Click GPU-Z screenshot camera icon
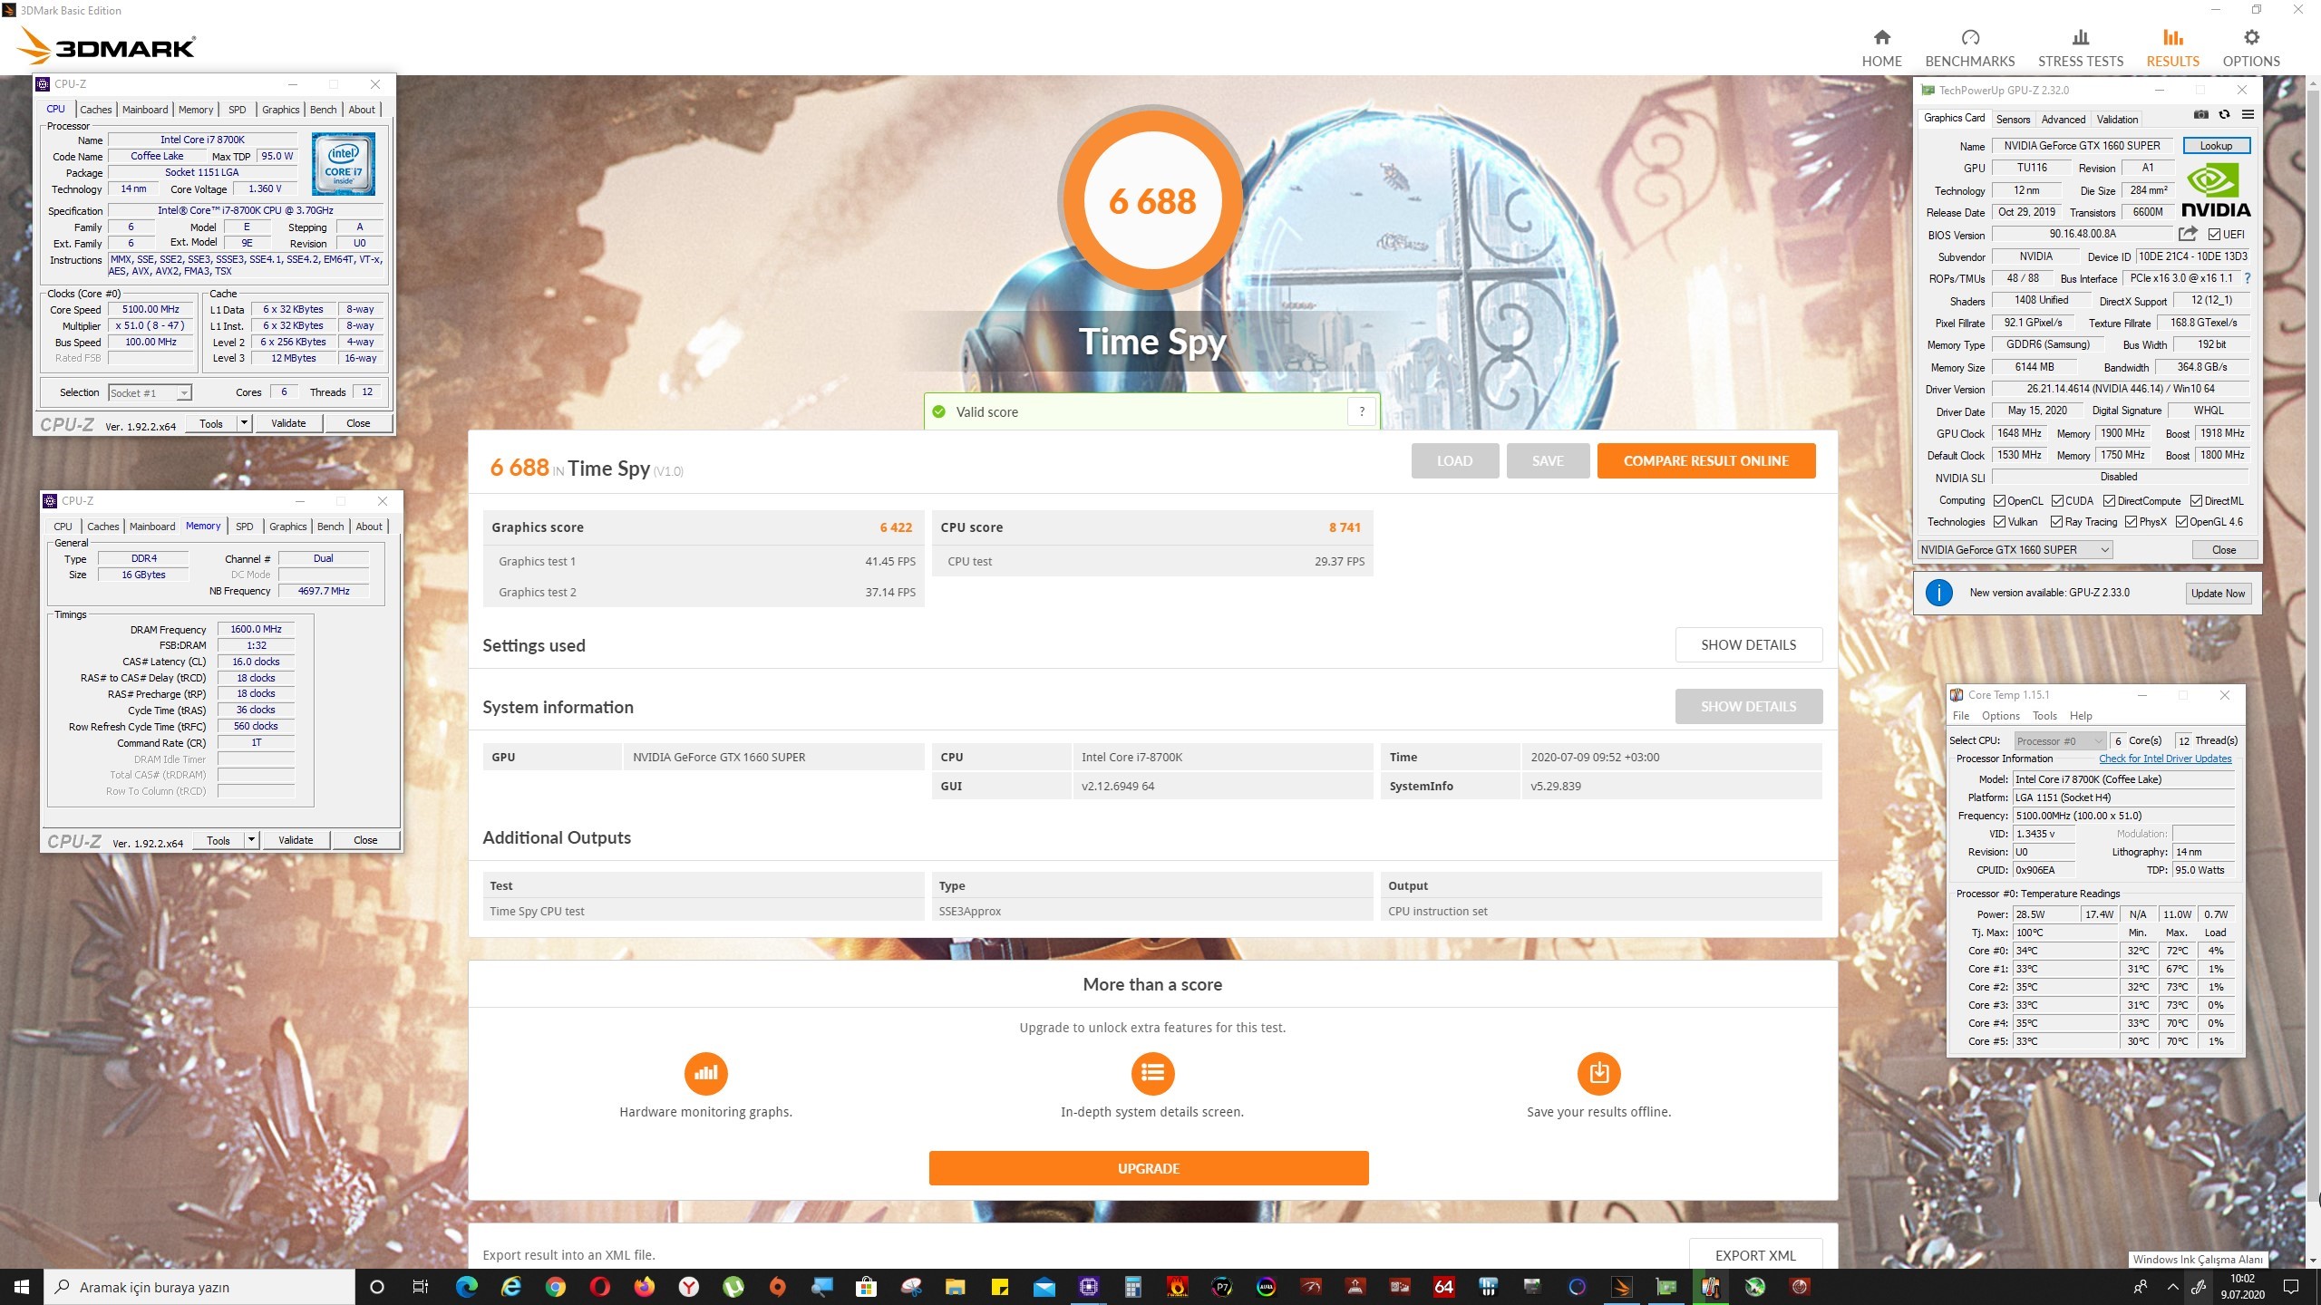 point(2200,115)
